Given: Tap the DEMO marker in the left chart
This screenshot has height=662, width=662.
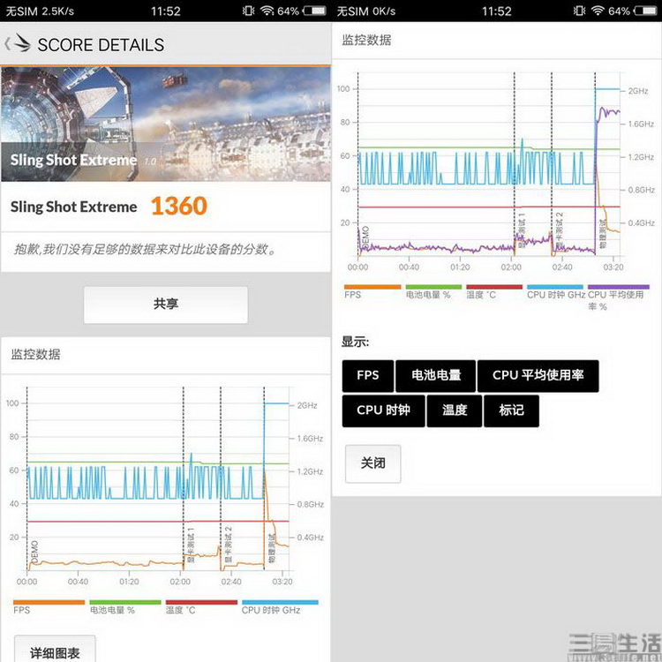Looking at the screenshot, I should click(34, 552).
